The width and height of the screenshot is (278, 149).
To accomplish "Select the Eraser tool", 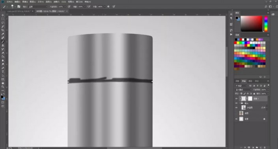I will coord(3,53).
